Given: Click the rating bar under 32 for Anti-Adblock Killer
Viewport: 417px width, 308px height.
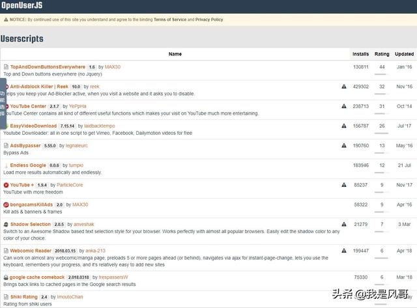Looking at the screenshot, I should [x=381, y=94].
